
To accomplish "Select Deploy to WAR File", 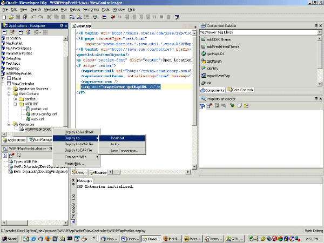I will [77, 144].
